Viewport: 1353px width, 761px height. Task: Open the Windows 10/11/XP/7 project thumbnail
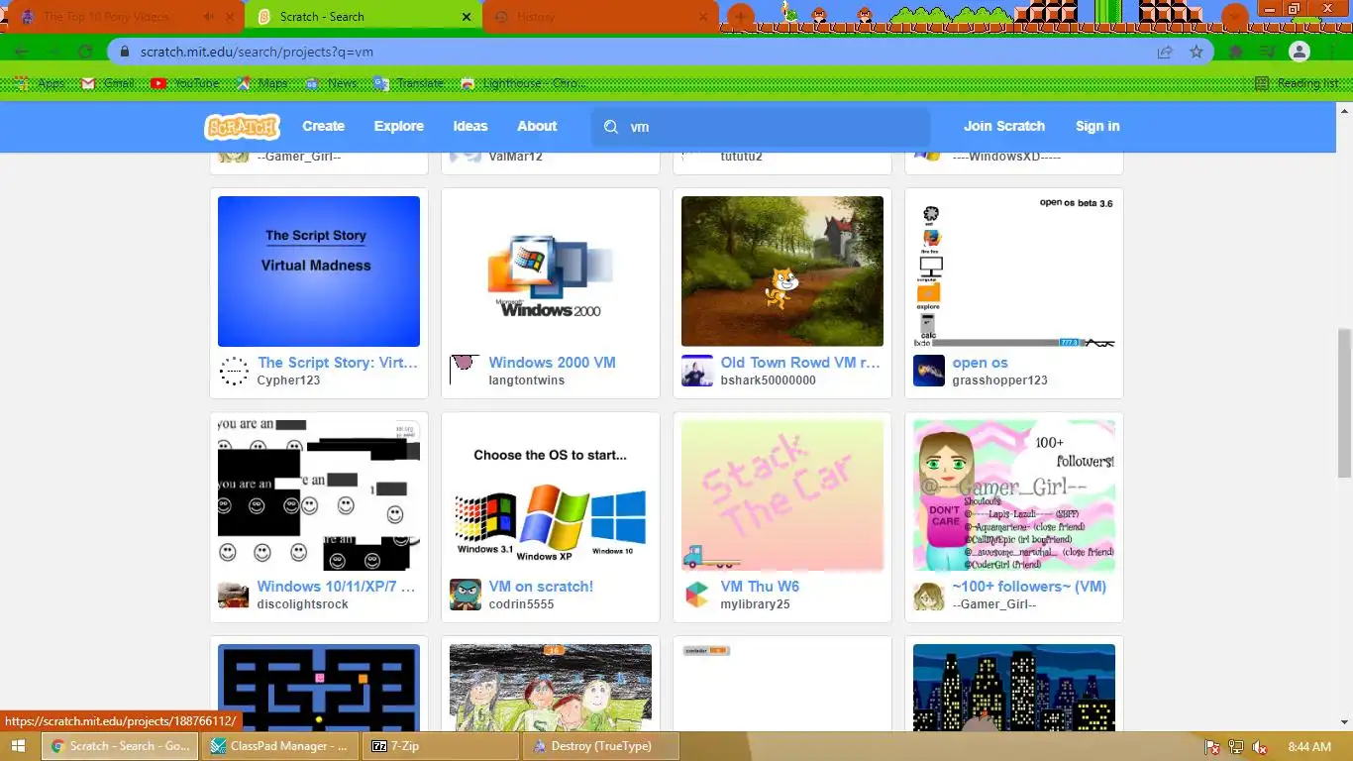319,495
